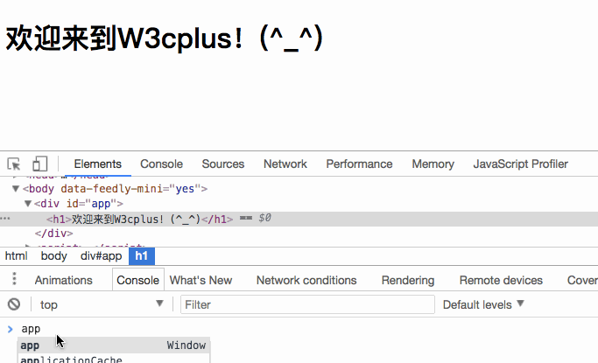Click the page heading 欢迎来到W3cplus

pos(165,38)
